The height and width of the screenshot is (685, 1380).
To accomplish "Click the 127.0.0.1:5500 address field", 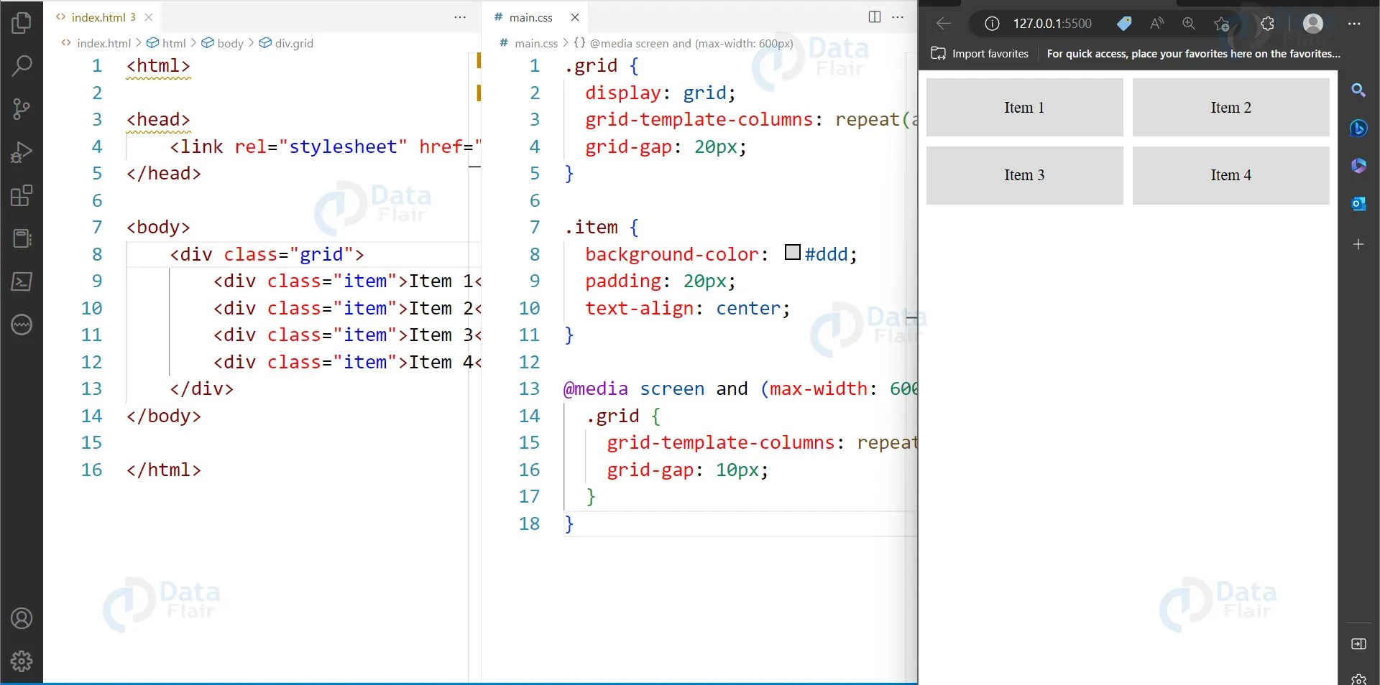I will pos(1052,24).
